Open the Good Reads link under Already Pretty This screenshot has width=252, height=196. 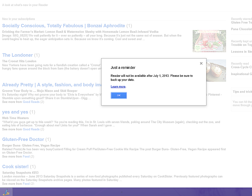click(31, 102)
